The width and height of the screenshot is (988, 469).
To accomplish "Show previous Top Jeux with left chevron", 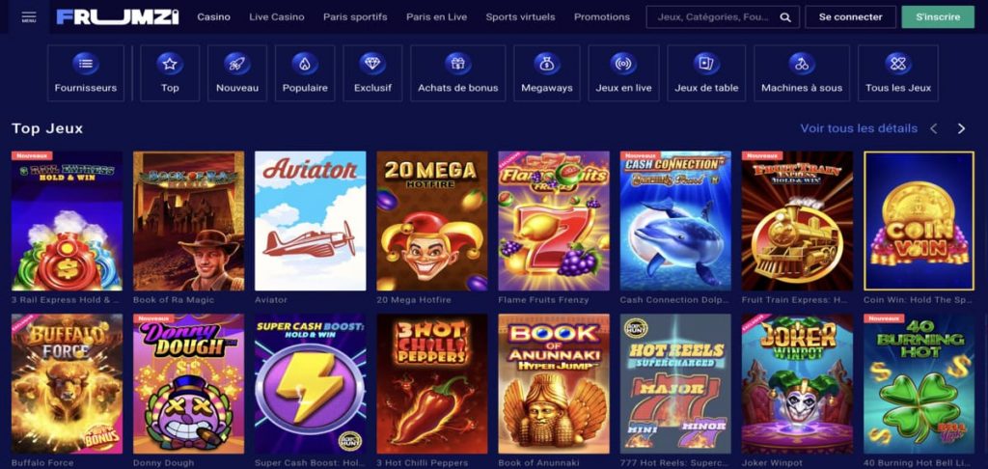I will click(x=934, y=128).
